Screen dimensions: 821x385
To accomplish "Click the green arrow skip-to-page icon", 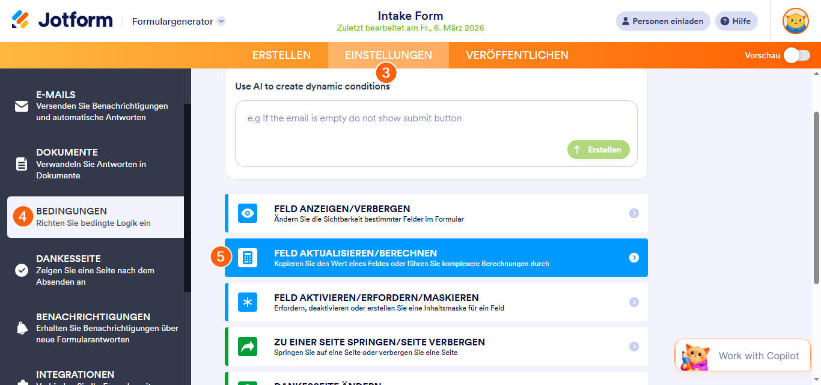I will [x=247, y=347].
